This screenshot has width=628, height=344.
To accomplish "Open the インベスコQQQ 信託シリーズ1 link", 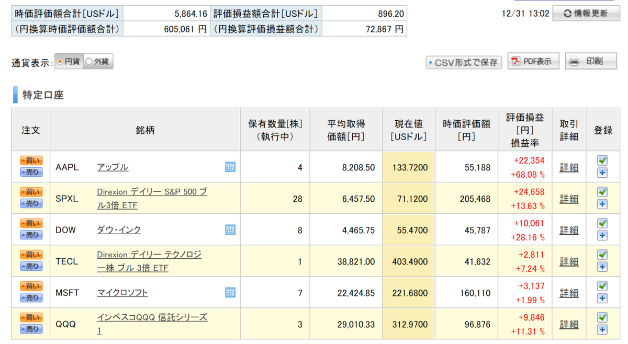I will point(152,324).
